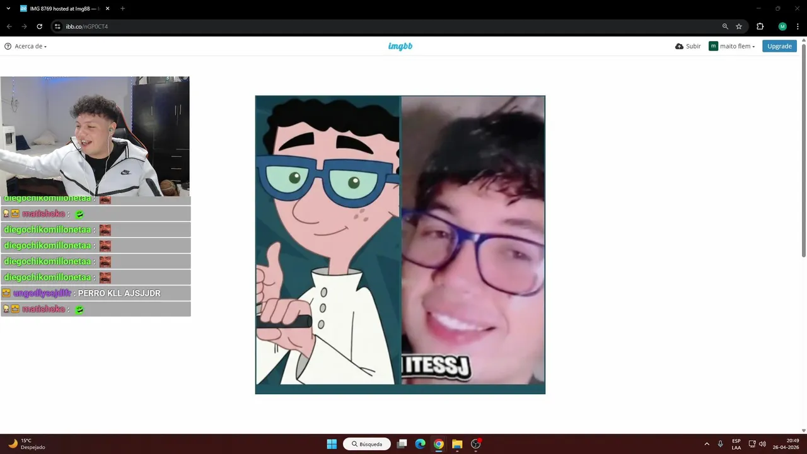The width and height of the screenshot is (807, 454).
Task: Click the streamer webcam overlay
Action: click(95, 136)
